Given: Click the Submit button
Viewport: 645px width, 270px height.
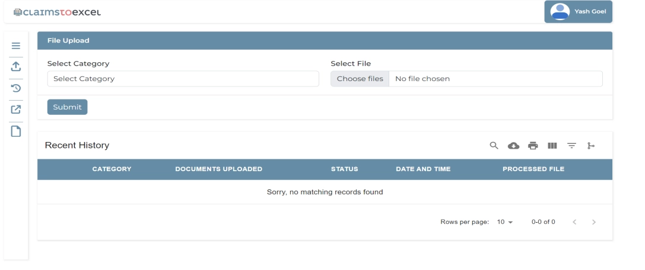Looking at the screenshot, I should (x=68, y=107).
